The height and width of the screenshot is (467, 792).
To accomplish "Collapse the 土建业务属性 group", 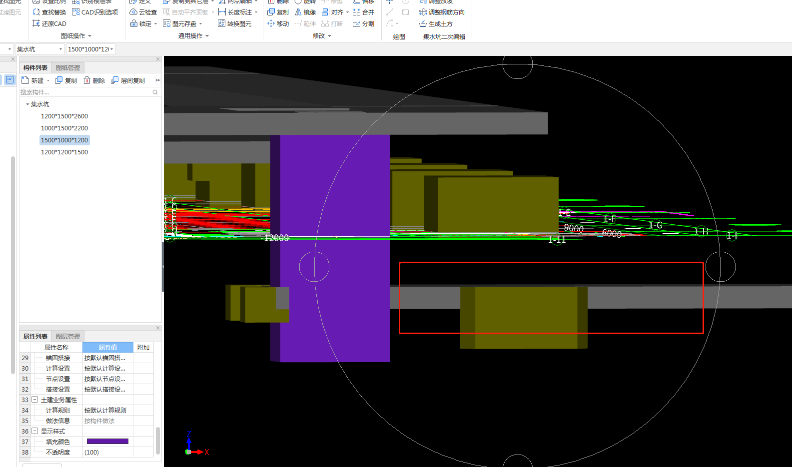I will pos(35,400).
